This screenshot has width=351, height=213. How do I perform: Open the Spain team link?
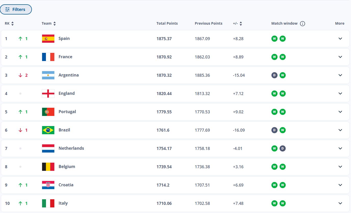point(64,39)
